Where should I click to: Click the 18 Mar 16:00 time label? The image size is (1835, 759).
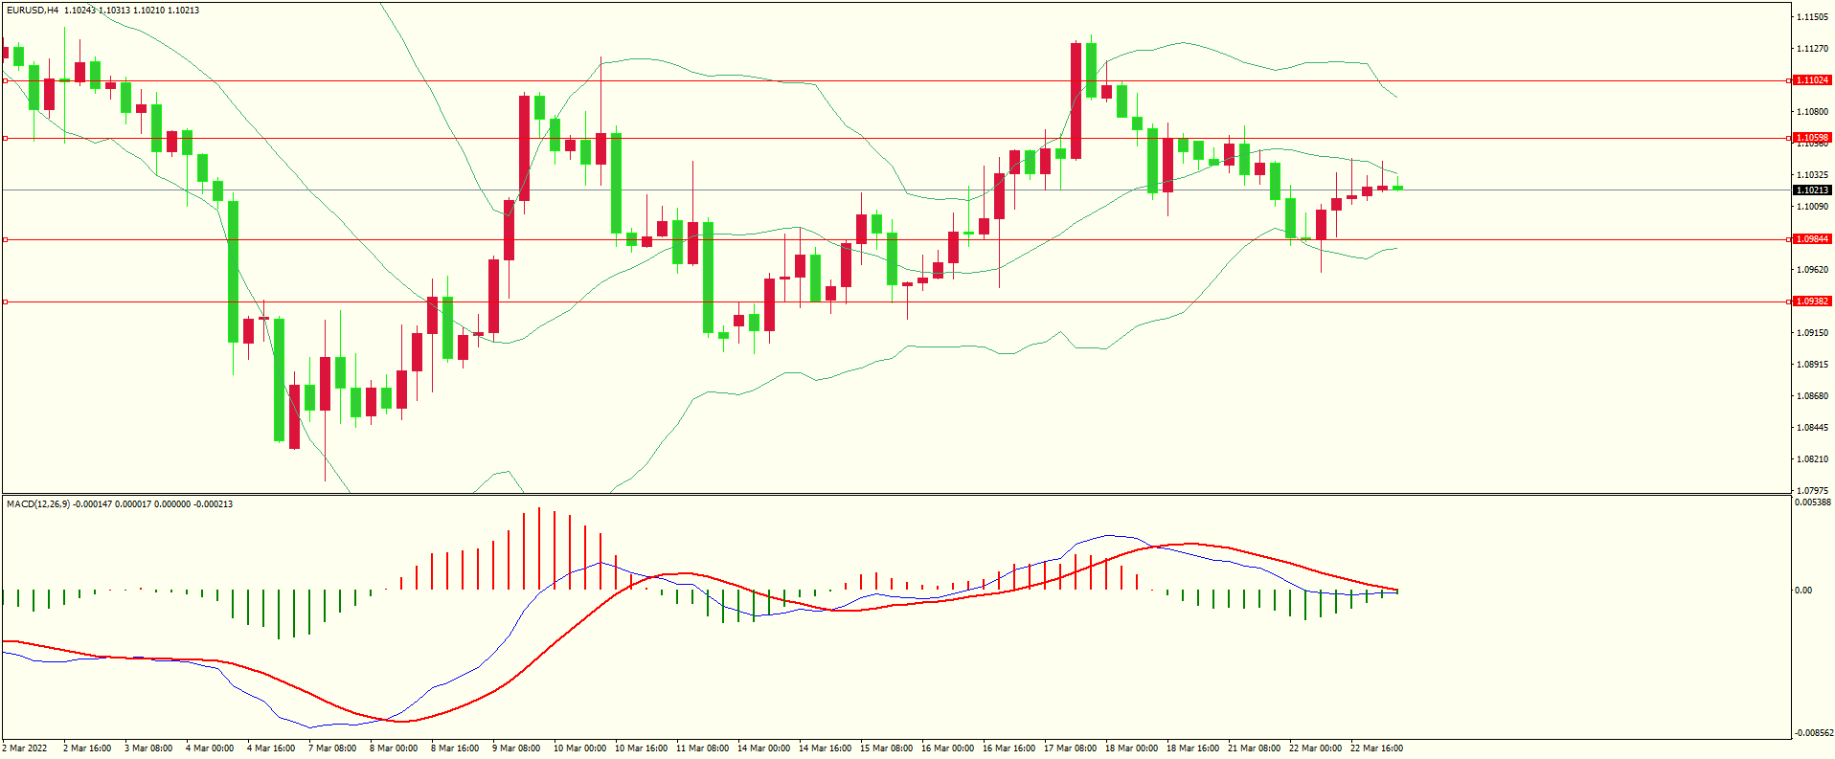[1192, 748]
